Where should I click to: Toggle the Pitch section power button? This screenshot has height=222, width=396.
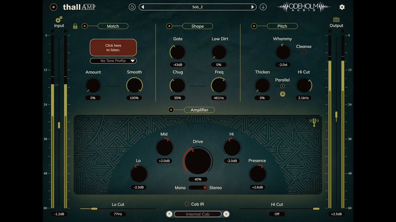click(254, 26)
